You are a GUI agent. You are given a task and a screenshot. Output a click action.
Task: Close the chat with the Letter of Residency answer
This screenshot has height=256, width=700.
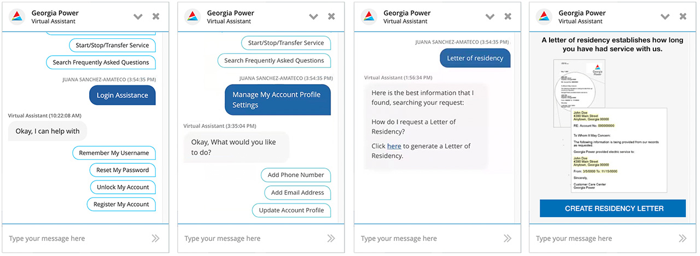click(508, 17)
